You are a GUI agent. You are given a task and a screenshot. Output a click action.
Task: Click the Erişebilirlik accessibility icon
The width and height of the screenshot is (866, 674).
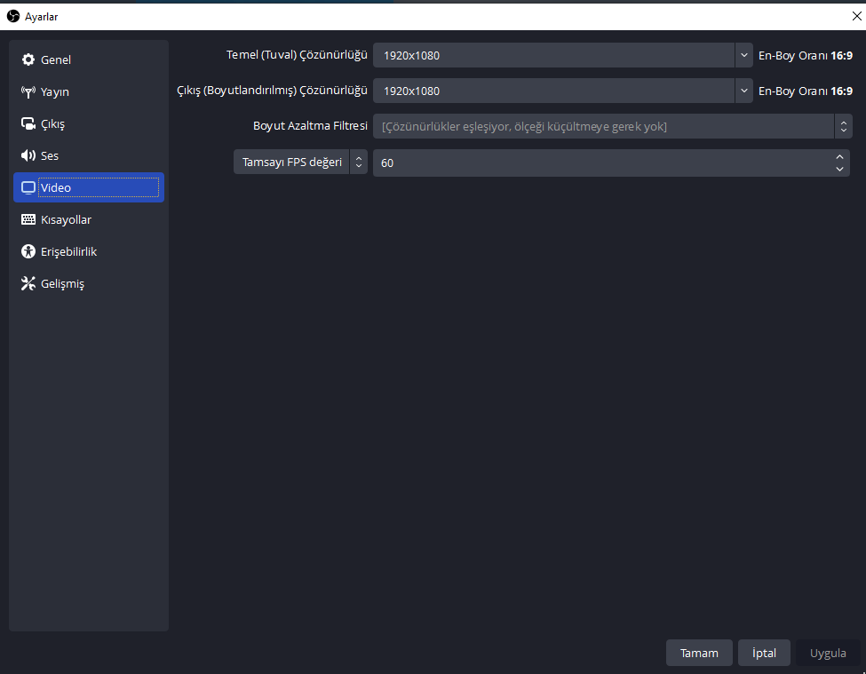[28, 251]
